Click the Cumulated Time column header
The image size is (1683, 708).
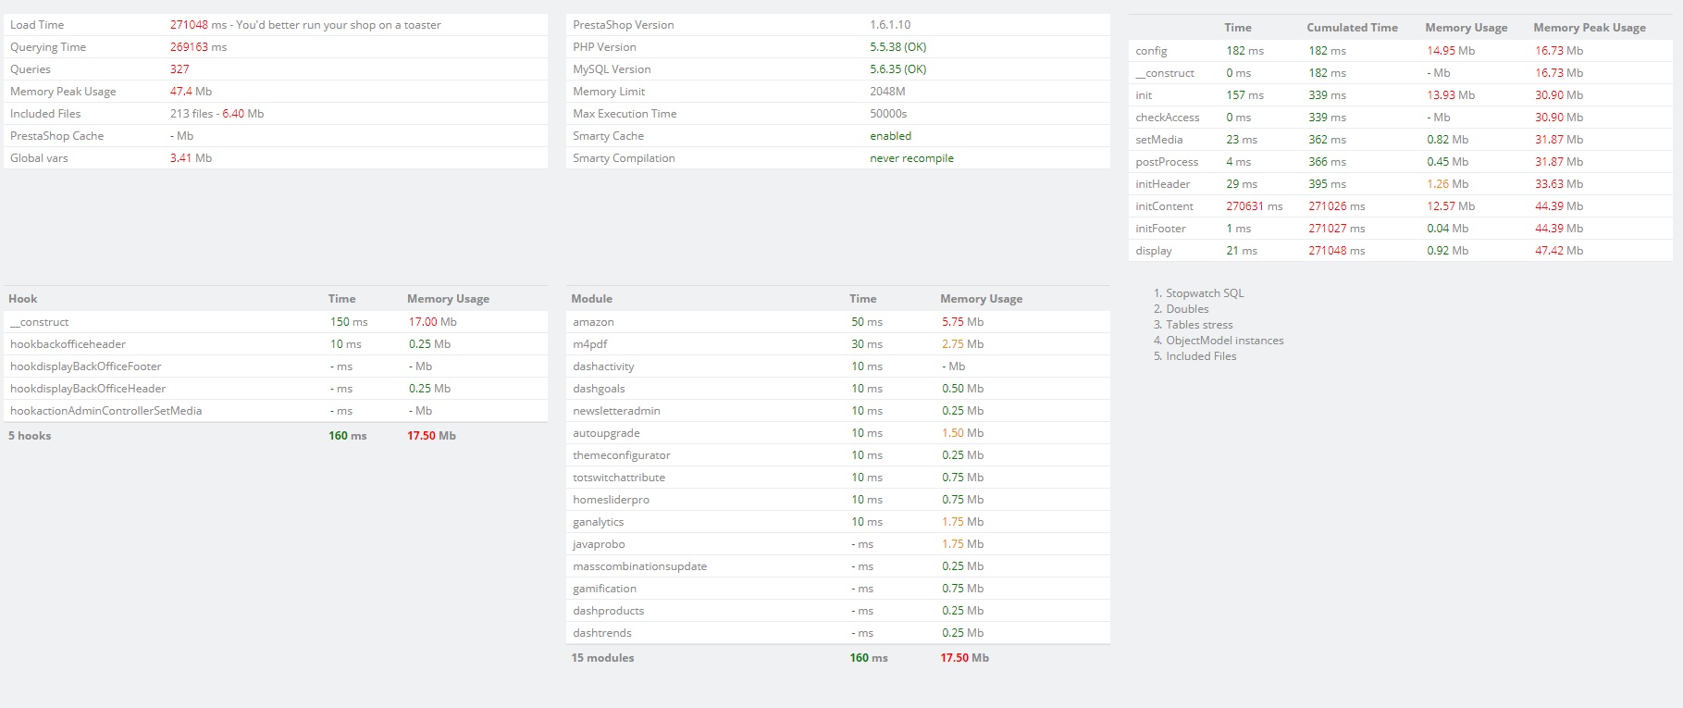pyautogui.click(x=1352, y=28)
